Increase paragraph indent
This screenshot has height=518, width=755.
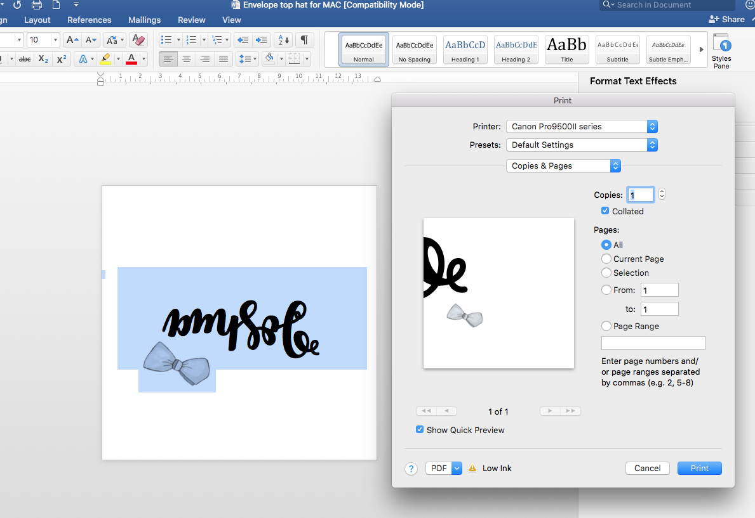click(x=262, y=40)
